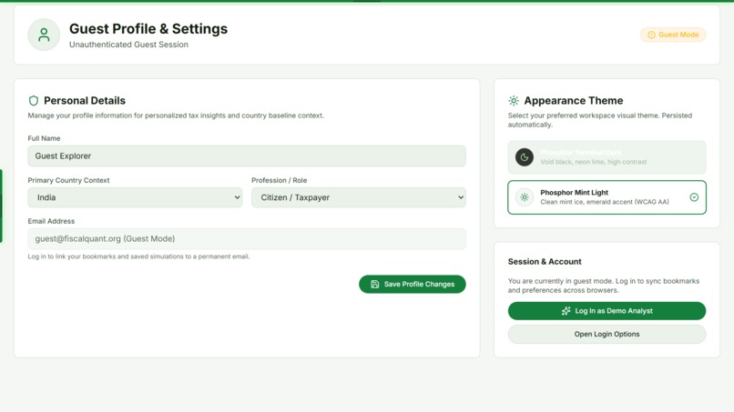Click the Guest Profile & Settings heading
The image size is (734, 412).
click(x=148, y=29)
